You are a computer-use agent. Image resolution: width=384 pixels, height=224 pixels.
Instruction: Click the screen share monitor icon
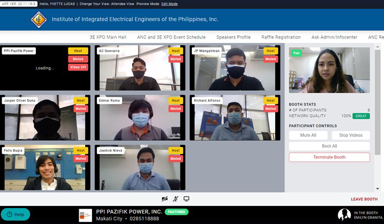tap(186, 199)
